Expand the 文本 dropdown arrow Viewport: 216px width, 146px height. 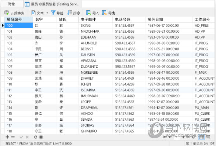47,13
